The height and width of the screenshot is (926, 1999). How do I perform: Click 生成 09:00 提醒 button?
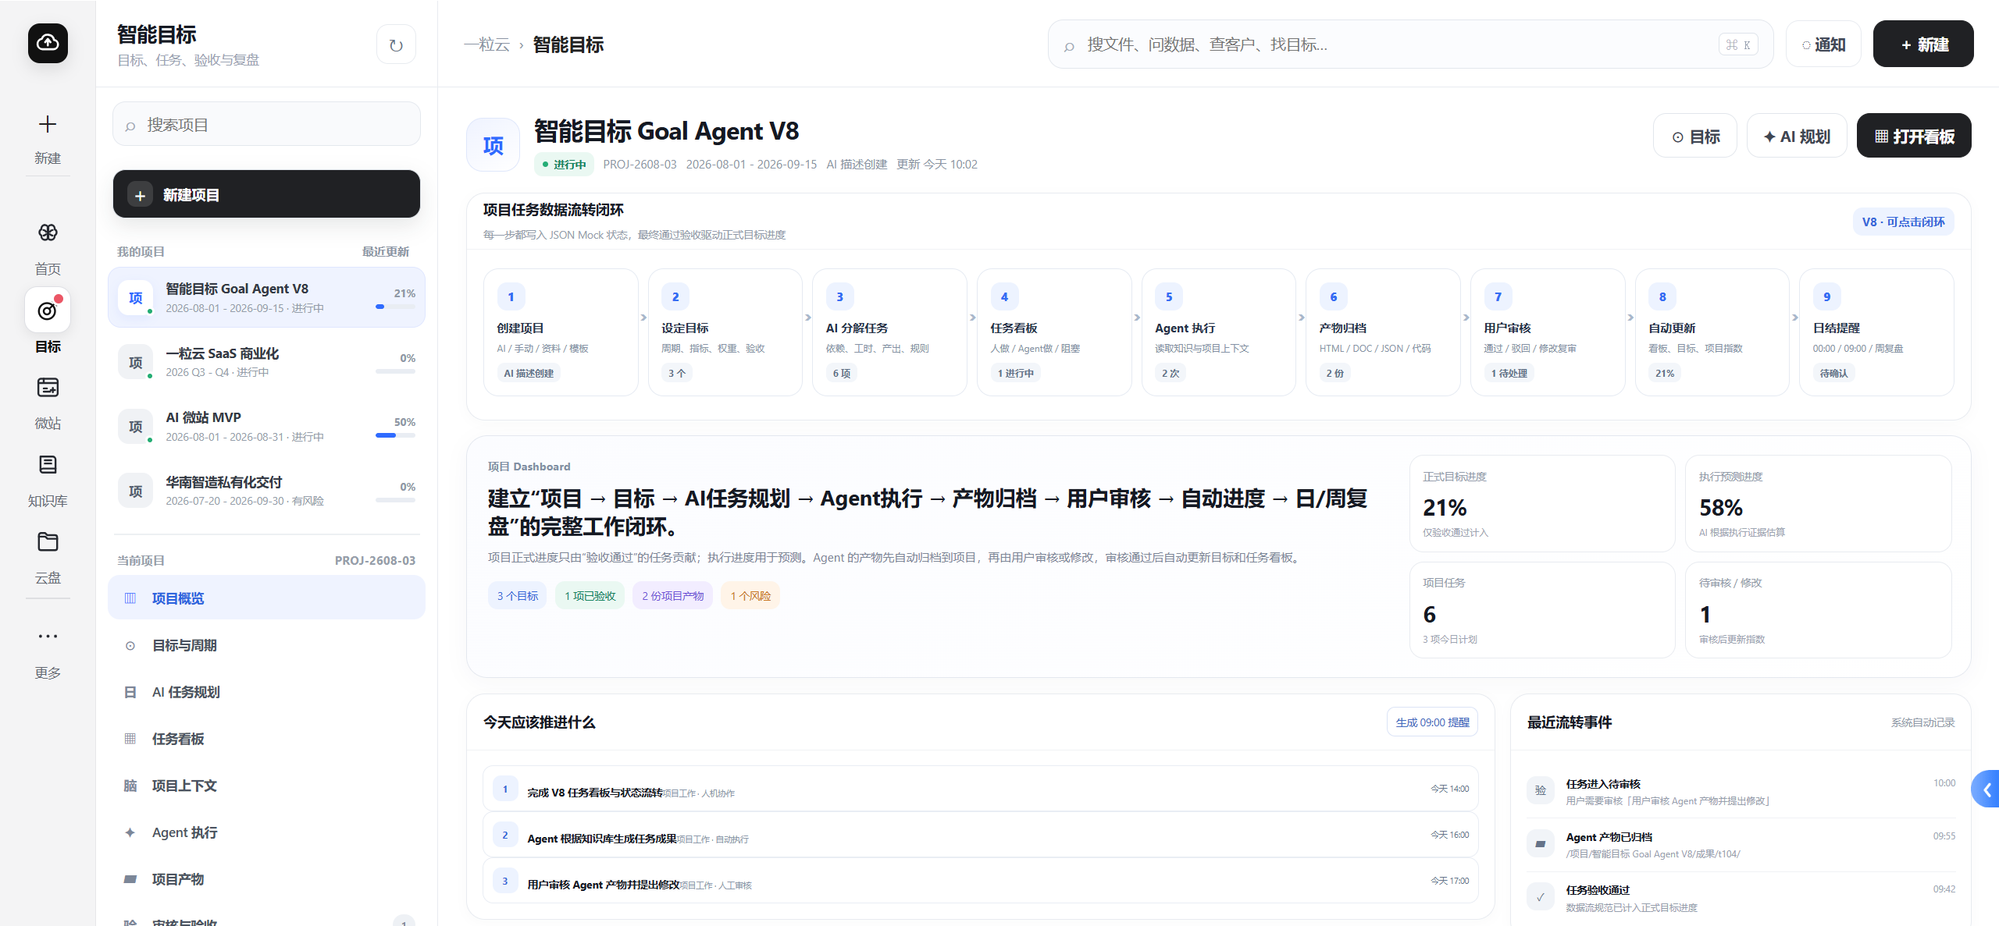click(x=1432, y=722)
